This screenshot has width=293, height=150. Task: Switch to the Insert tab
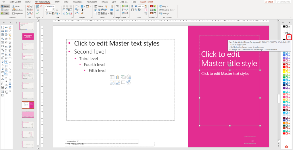coord(57,2)
